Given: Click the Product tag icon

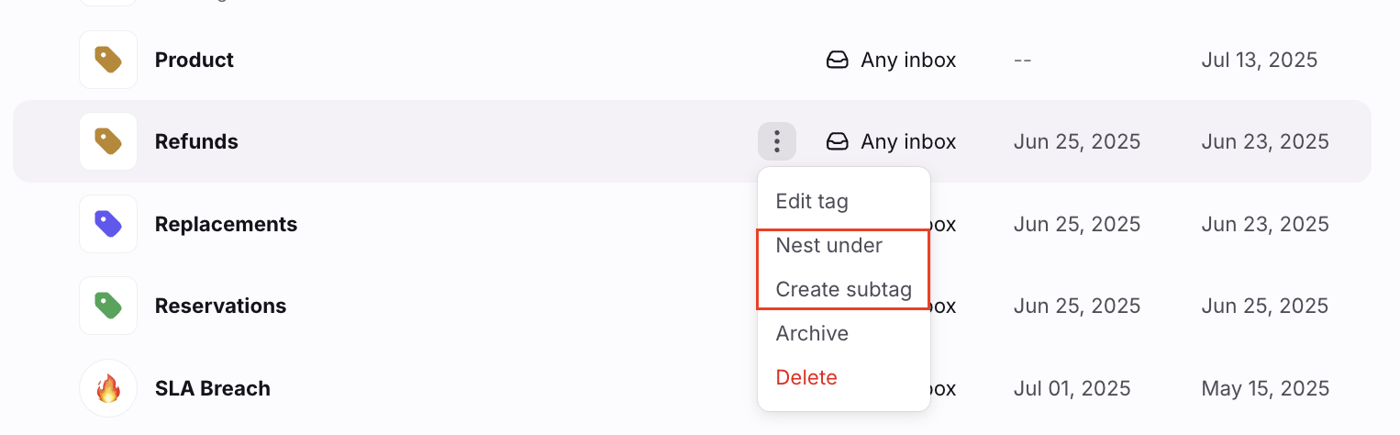Looking at the screenshot, I should click(108, 60).
